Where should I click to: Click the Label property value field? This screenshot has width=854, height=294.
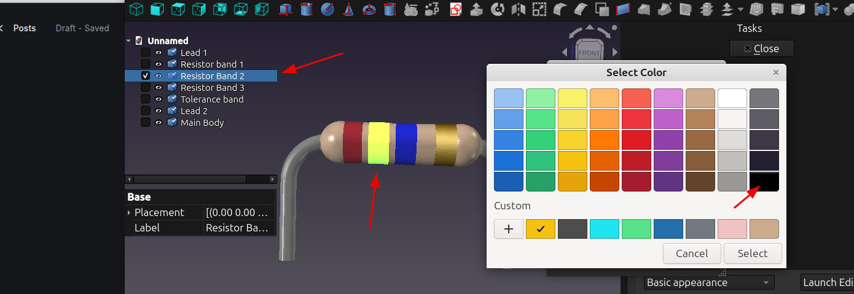pyautogui.click(x=239, y=228)
